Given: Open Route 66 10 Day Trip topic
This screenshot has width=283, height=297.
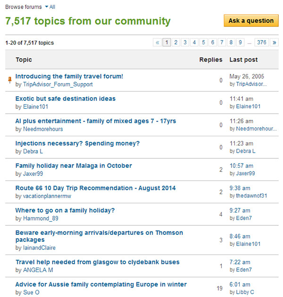Looking at the screenshot, I should (x=96, y=188).
